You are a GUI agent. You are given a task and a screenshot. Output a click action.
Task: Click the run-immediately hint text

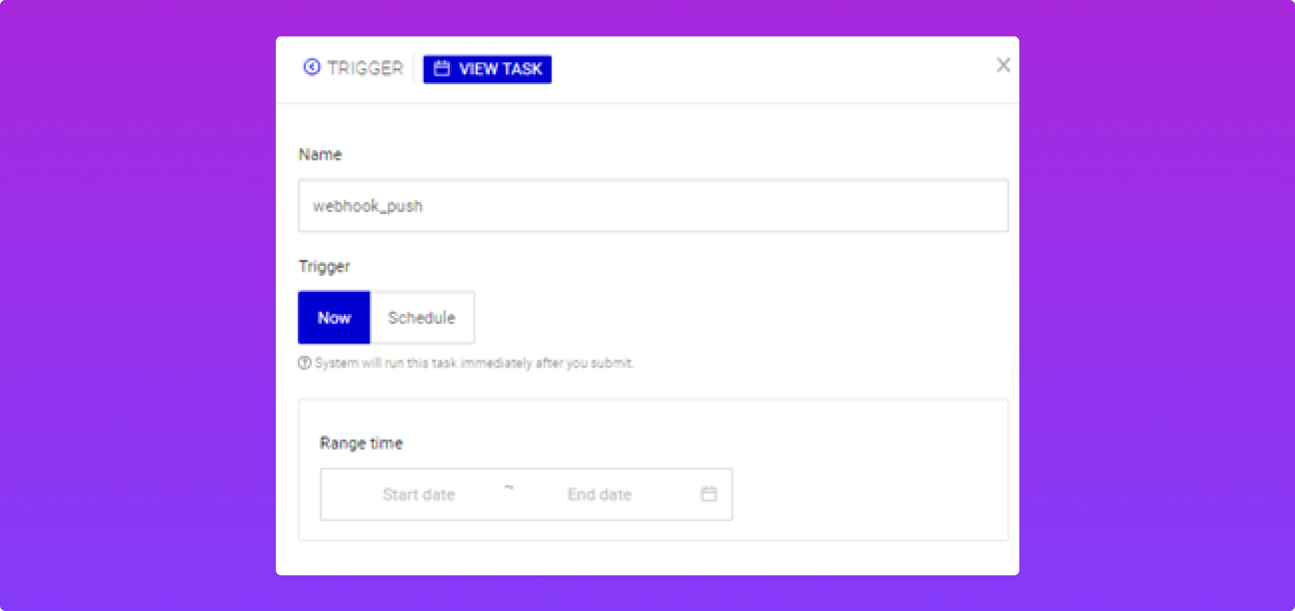coord(473,363)
